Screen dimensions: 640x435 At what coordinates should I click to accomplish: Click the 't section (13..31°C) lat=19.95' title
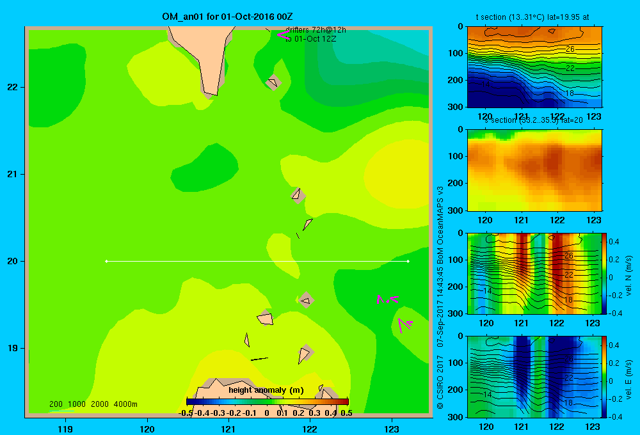(532, 17)
